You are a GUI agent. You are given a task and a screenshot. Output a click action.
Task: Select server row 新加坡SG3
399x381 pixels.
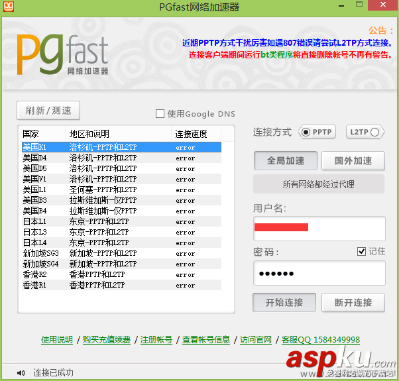tap(121, 253)
